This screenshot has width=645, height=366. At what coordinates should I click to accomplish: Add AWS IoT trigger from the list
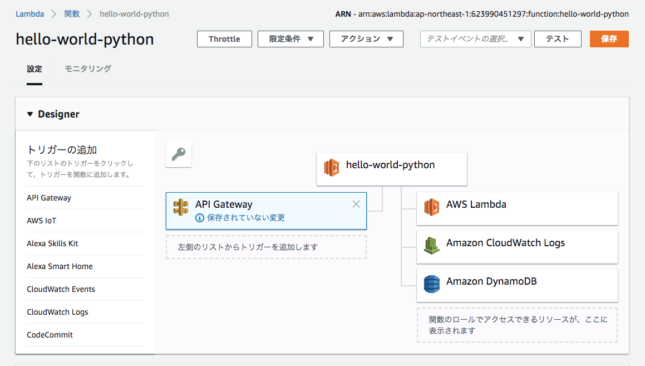coord(42,221)
